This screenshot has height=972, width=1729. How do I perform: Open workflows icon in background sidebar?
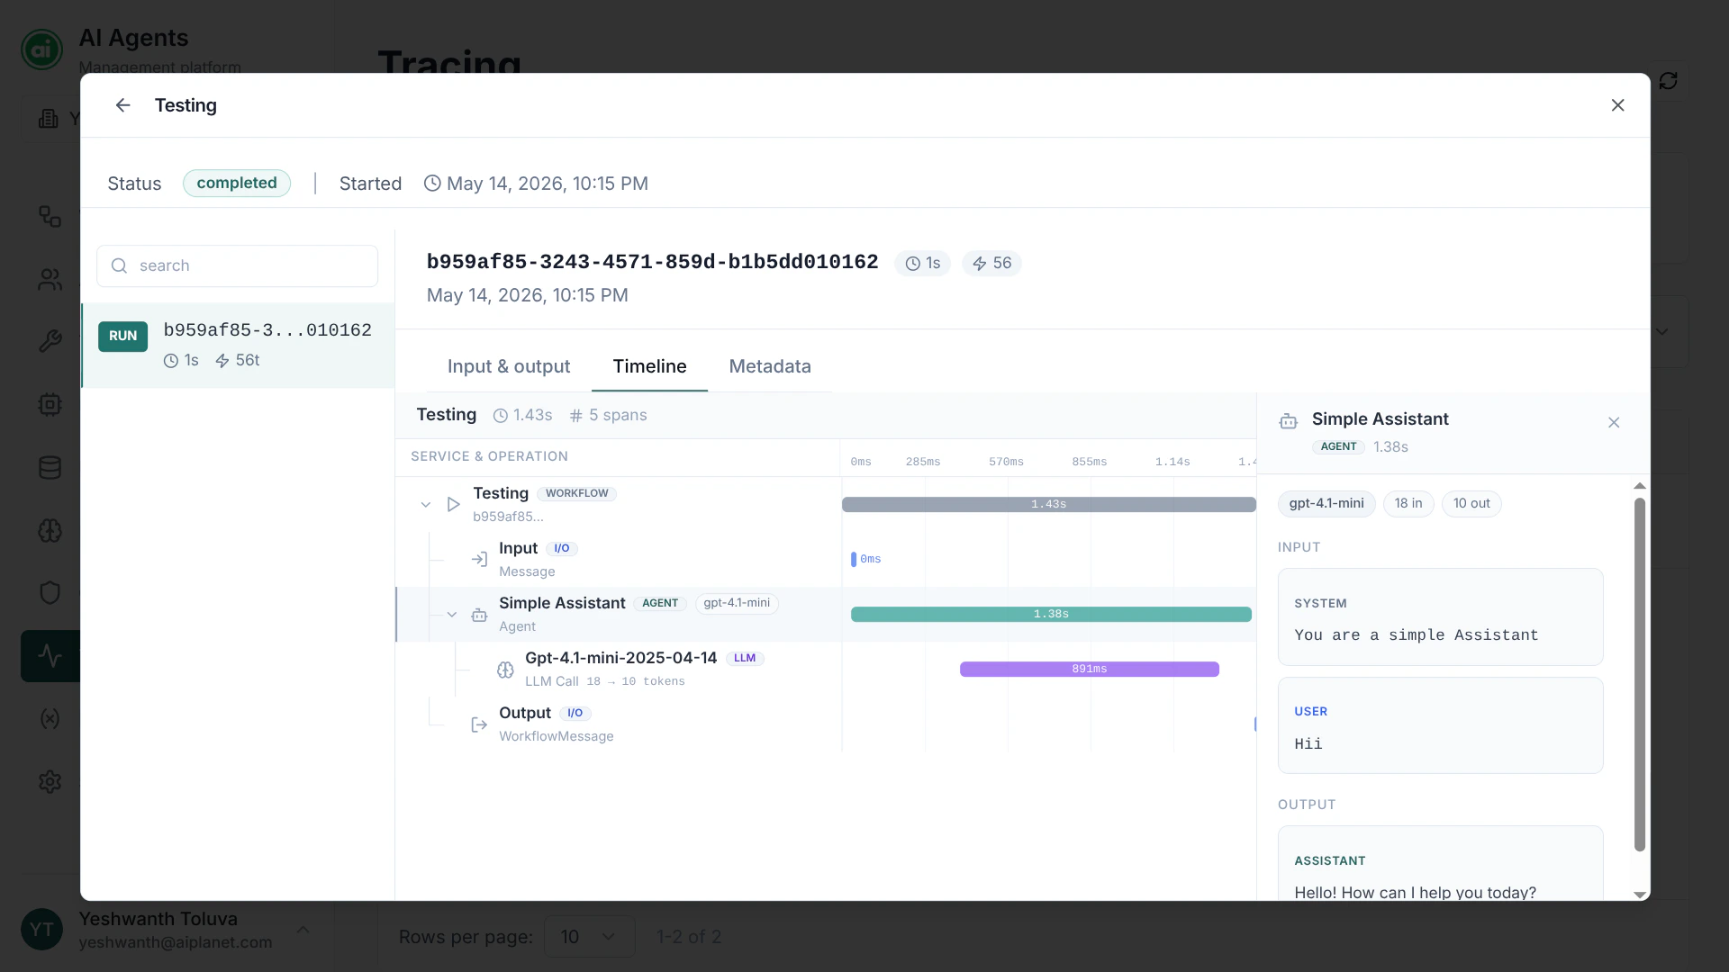coord(50,217)
